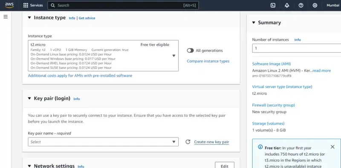This screenshot has height=168, width=341.
Task: Collapse the Instance type section
Action: (29, 18)
